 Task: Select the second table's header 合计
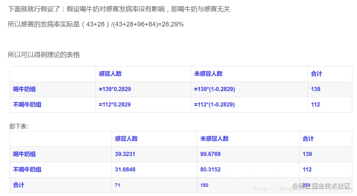point(308,139)
